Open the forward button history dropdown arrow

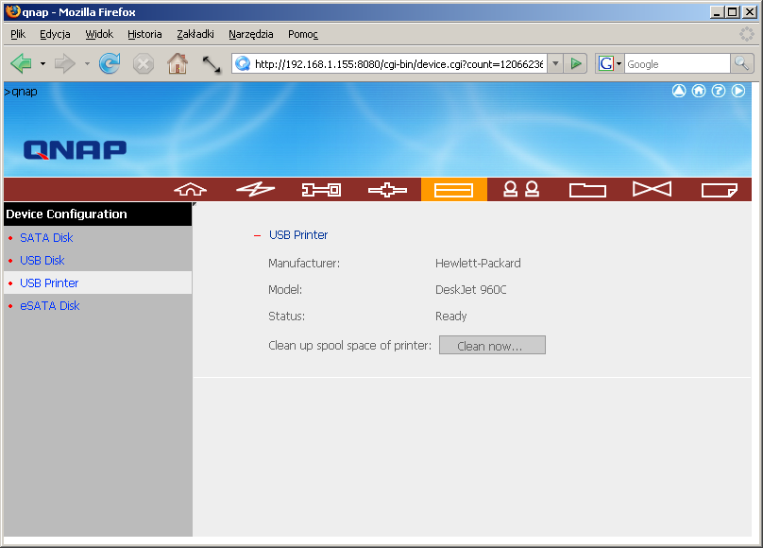click(x=87, y=63)
